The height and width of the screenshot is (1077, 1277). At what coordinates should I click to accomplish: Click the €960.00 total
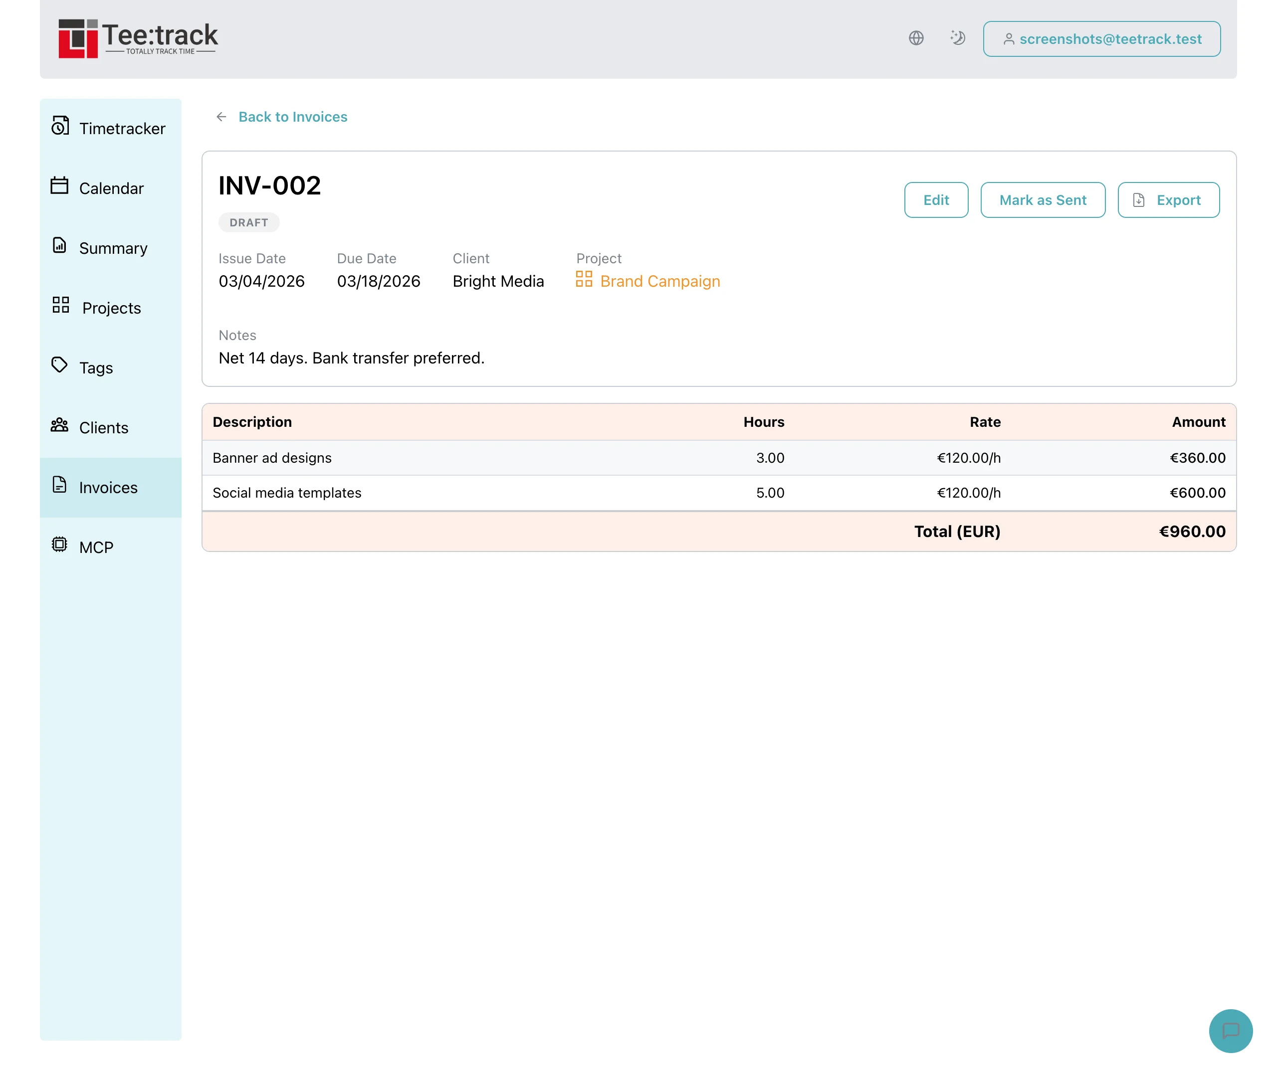click(x=1192, y=531)
